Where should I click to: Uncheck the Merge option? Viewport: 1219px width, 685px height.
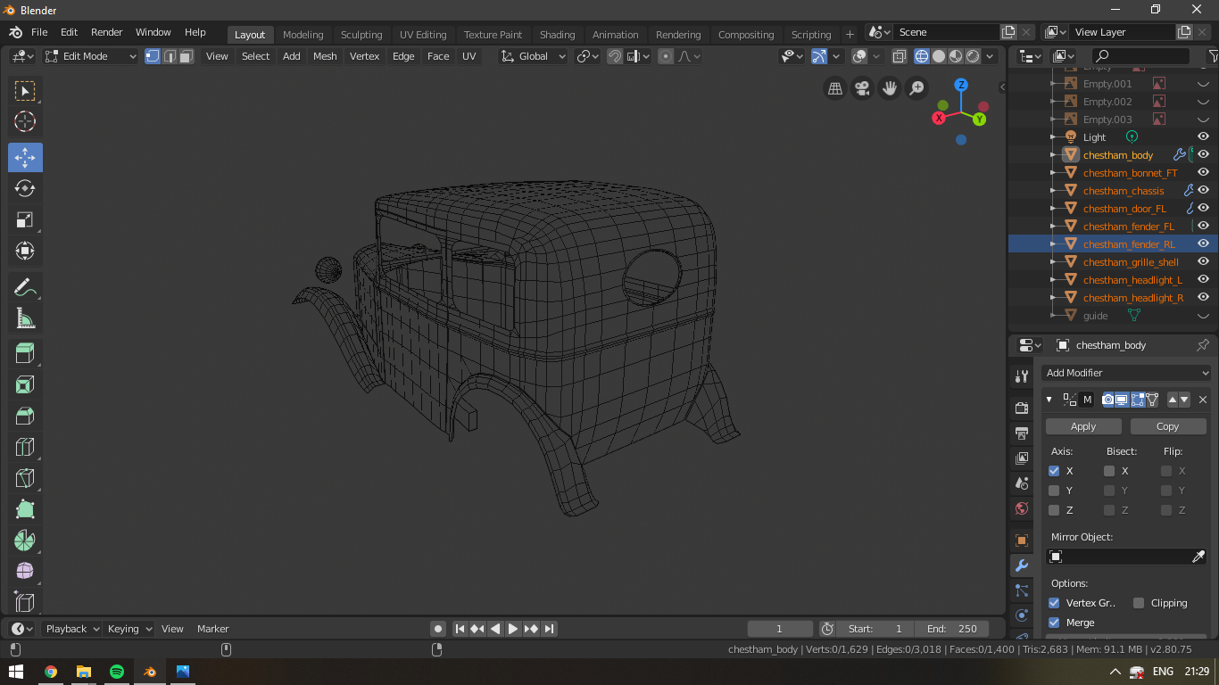[x=1054, y=623]
